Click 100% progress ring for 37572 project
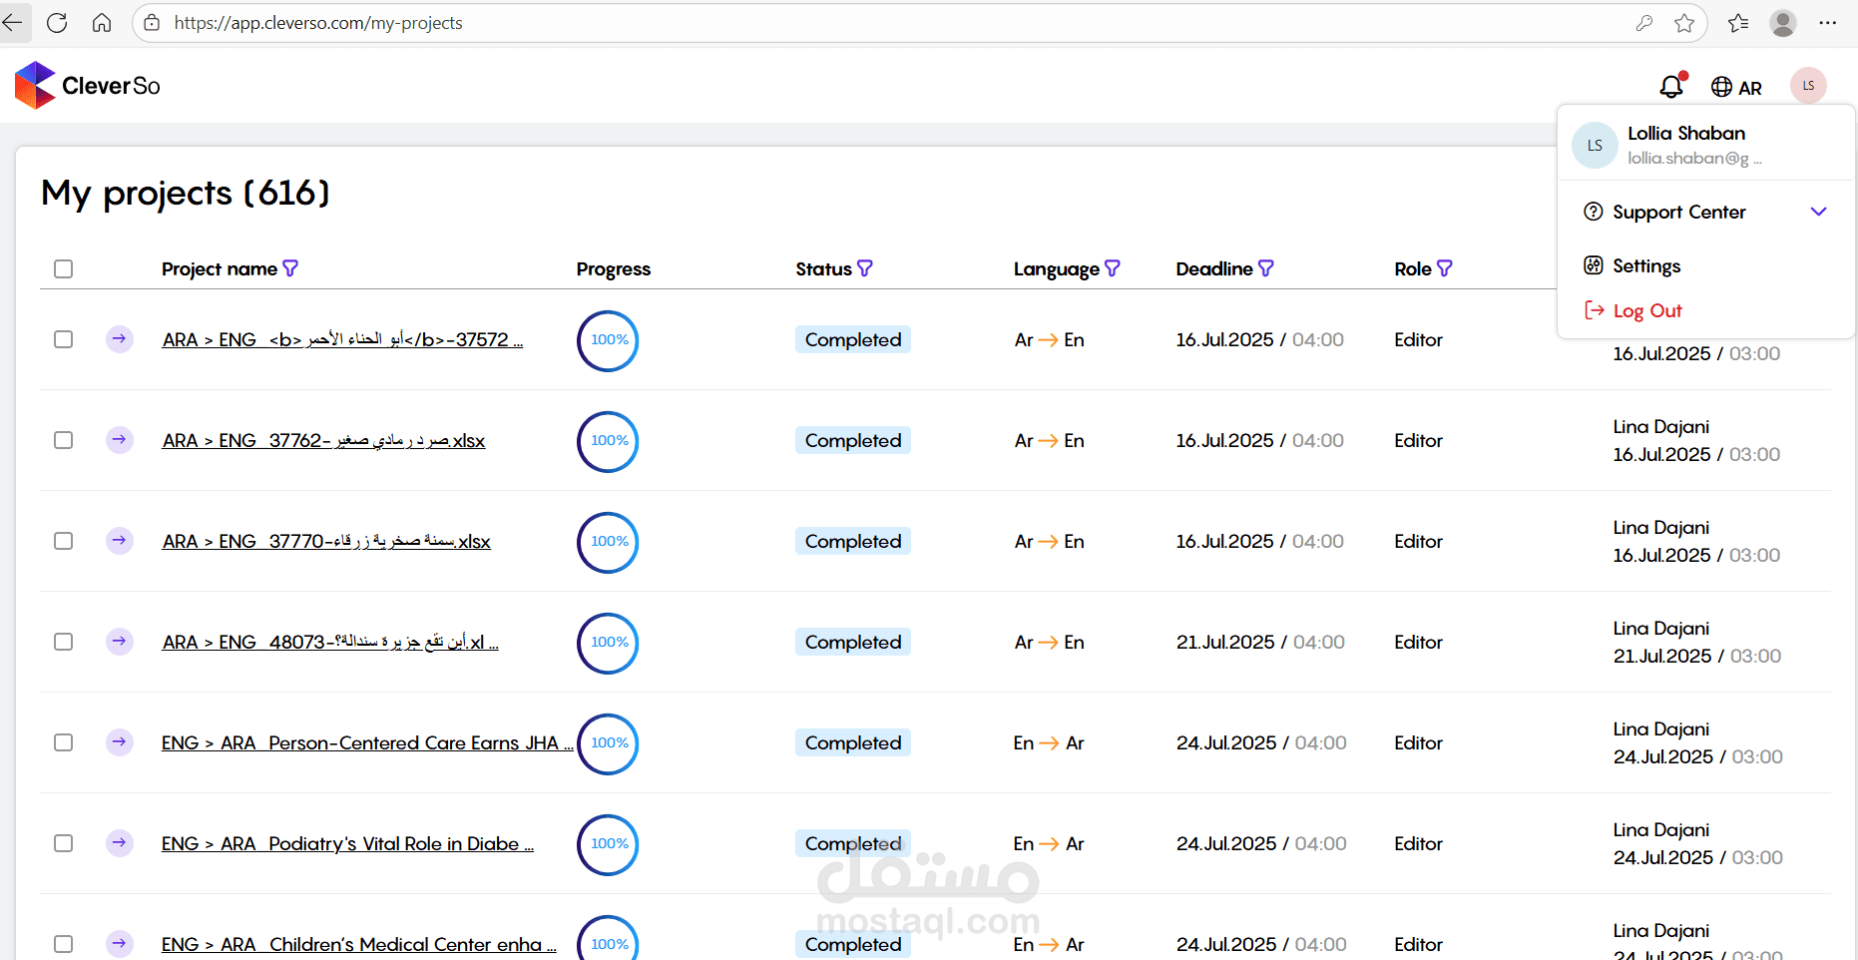1858x960 pixels. [608, 340]
